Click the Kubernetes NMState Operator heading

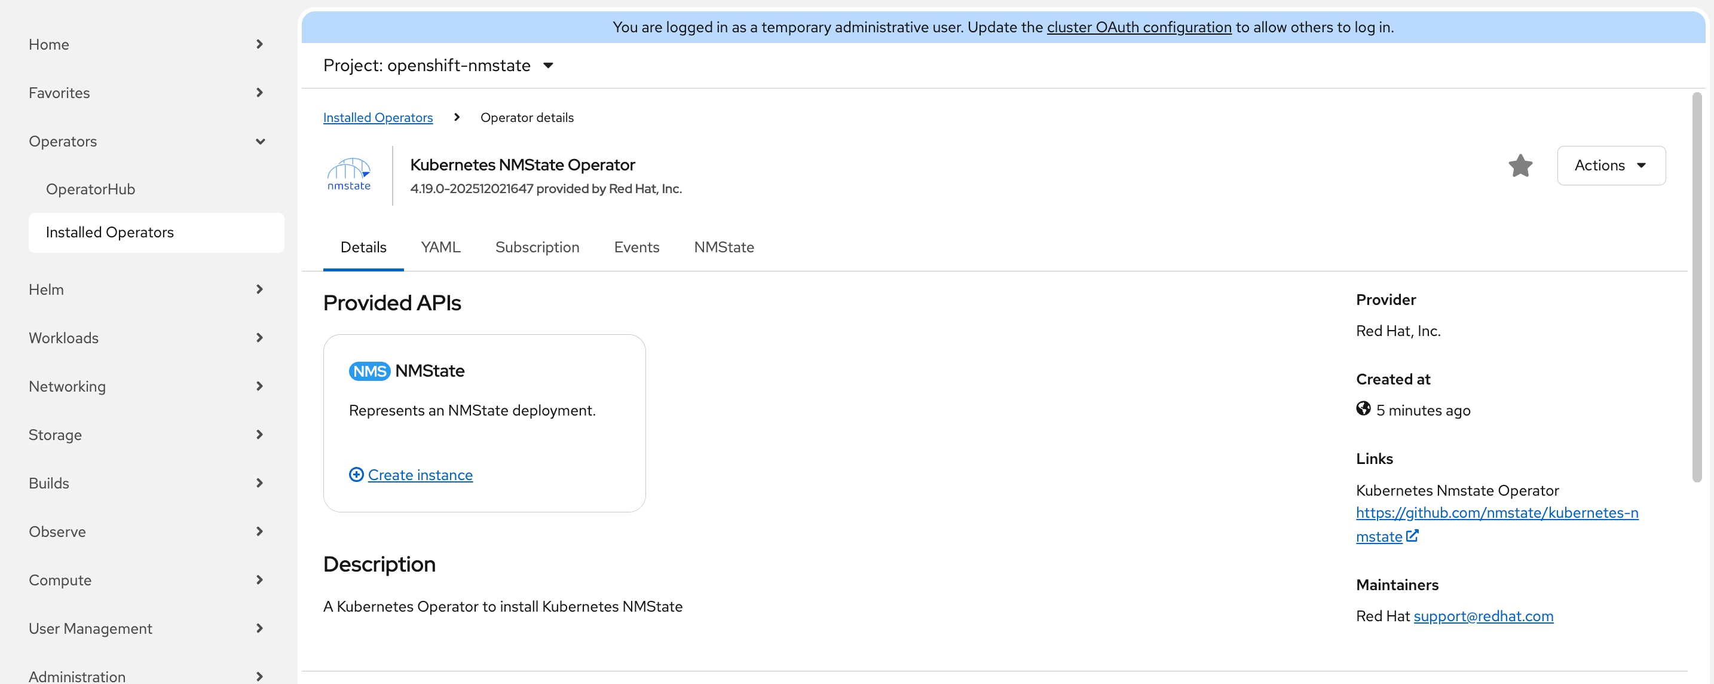click(x=522, y=165)
